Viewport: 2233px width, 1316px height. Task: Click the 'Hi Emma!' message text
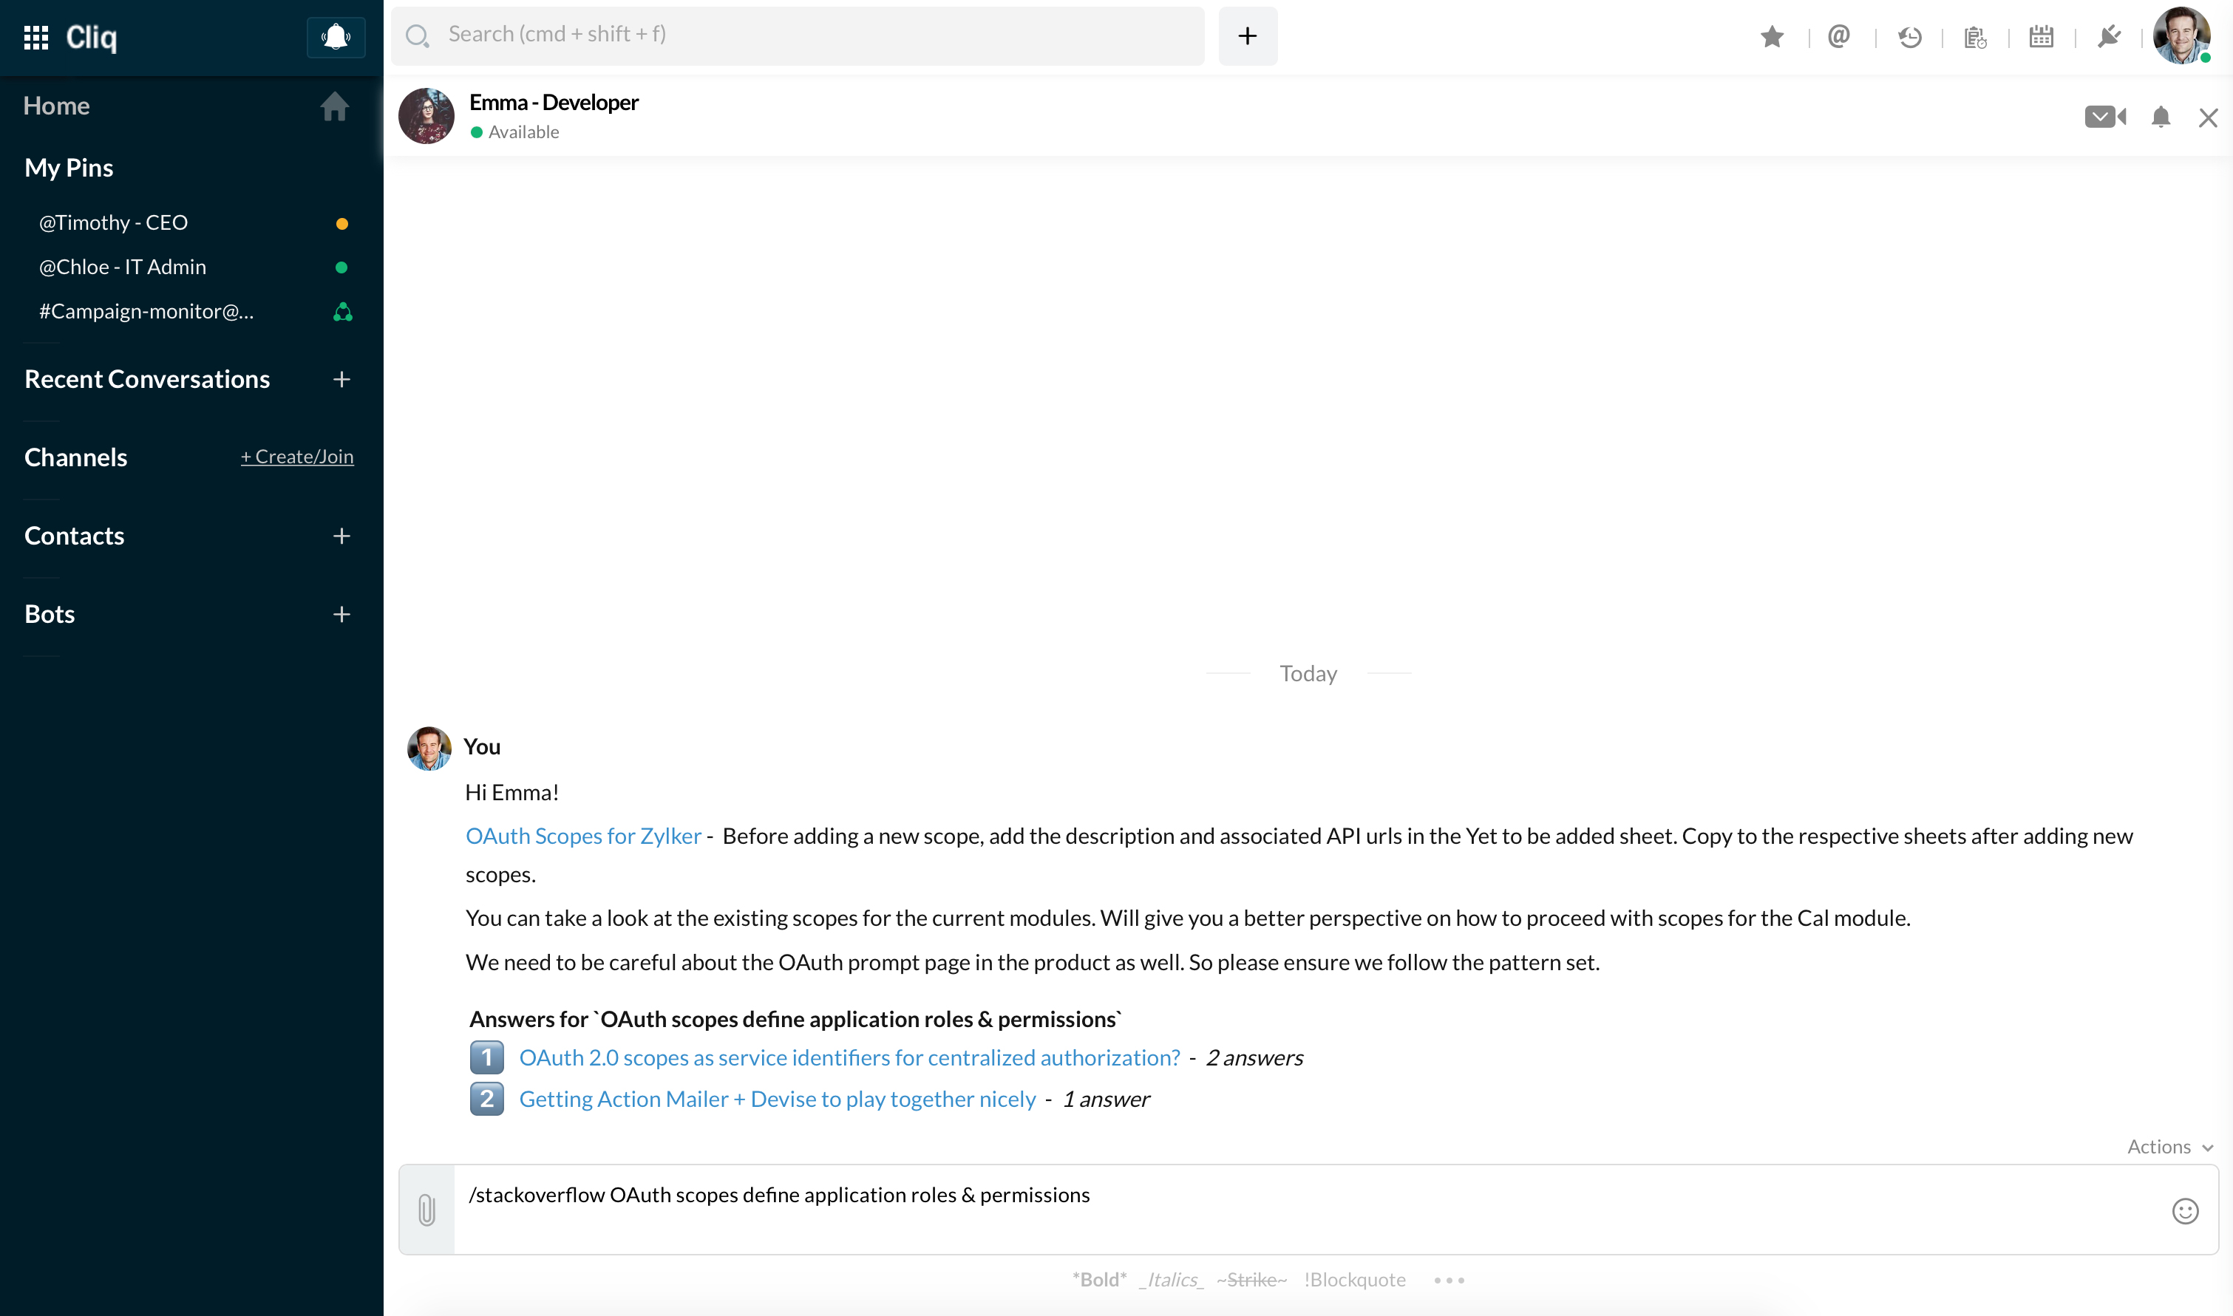512,793
